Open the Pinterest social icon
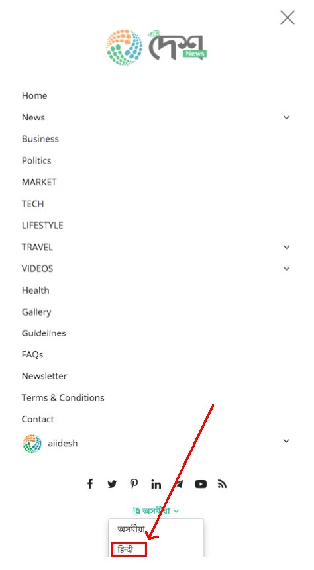314x570 pixels. tap(134, 484)
